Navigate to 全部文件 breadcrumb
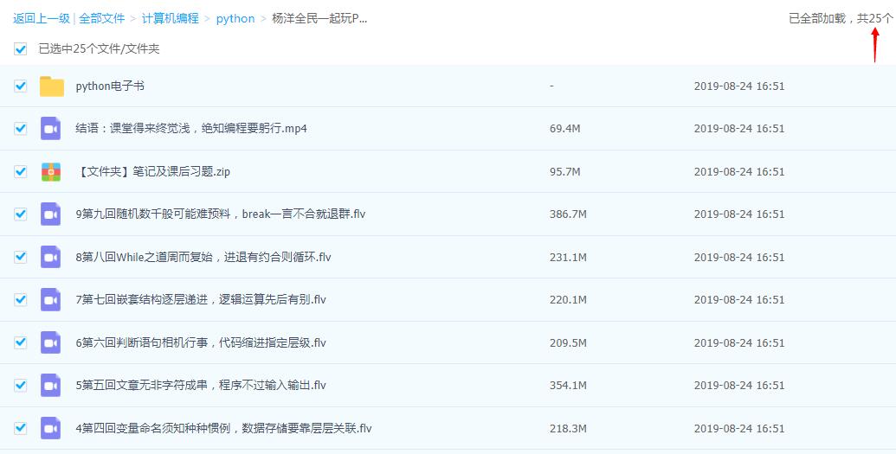 pos(102,18)
